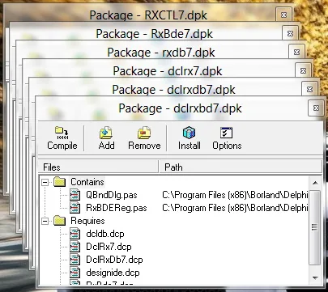Image resolution: width=328 pixels, height=292 pixels.
Task: Click the dcldb.dcp file icon
Action: click(x=75, y=234)
